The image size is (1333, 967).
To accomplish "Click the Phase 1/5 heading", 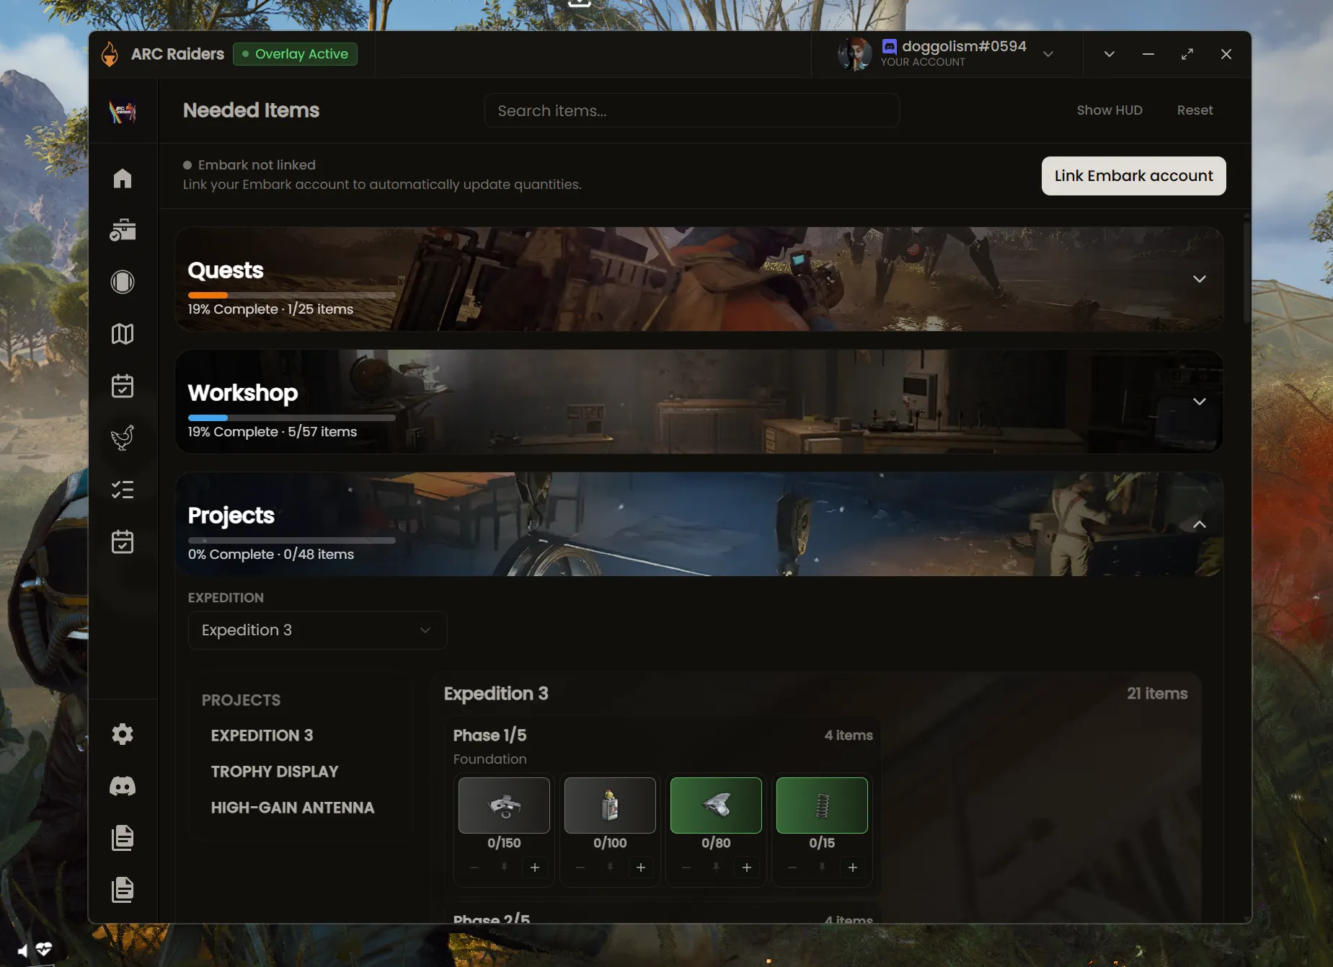I will (490, 736).
